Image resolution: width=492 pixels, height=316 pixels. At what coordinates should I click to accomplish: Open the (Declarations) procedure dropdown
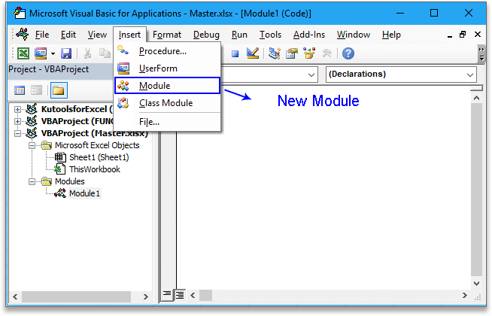(469, 74)
